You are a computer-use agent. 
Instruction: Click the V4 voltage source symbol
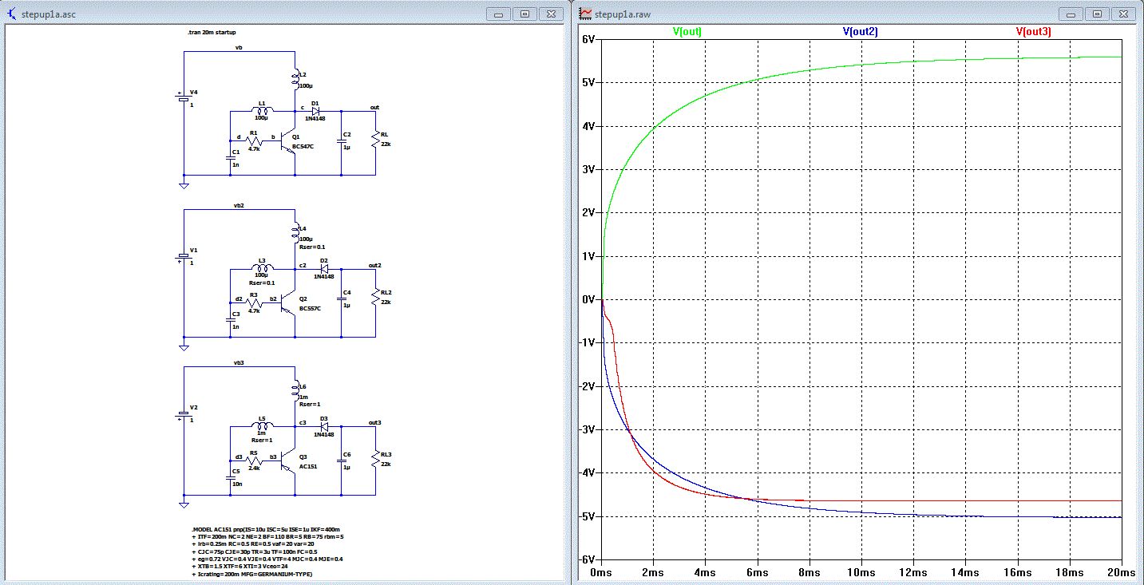[184, 99]
